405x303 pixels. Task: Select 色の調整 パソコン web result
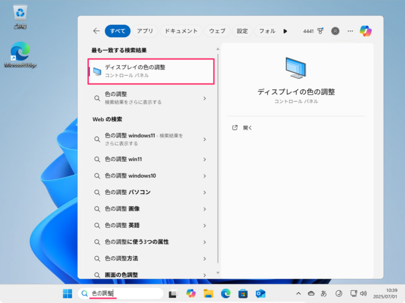[x=151, y=192]
